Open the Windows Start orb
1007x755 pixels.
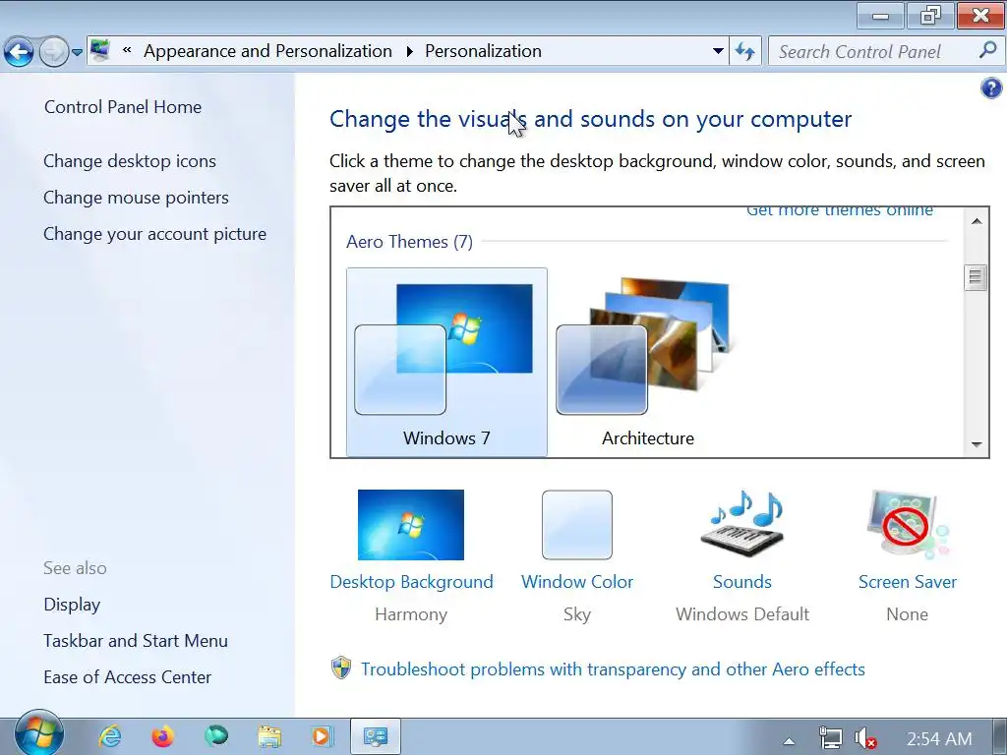pyautogui.click(x=39, y=734)
